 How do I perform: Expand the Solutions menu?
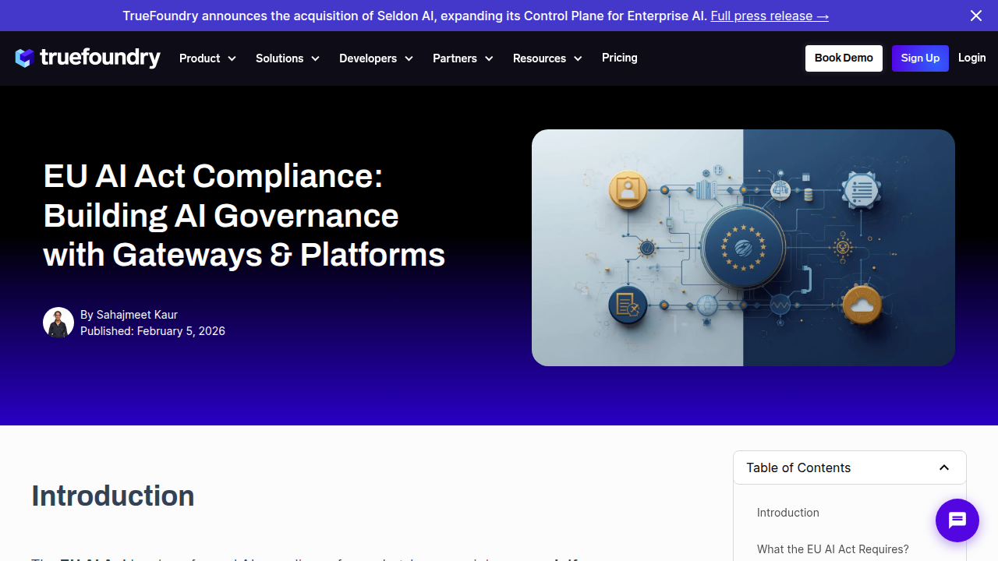point(288,58)
